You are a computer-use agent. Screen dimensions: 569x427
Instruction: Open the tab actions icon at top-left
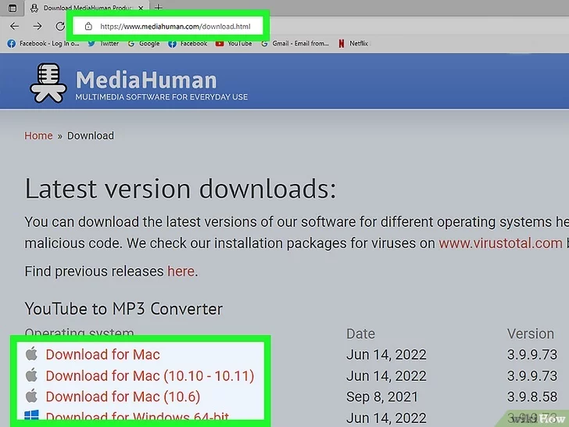coord(13,8)
